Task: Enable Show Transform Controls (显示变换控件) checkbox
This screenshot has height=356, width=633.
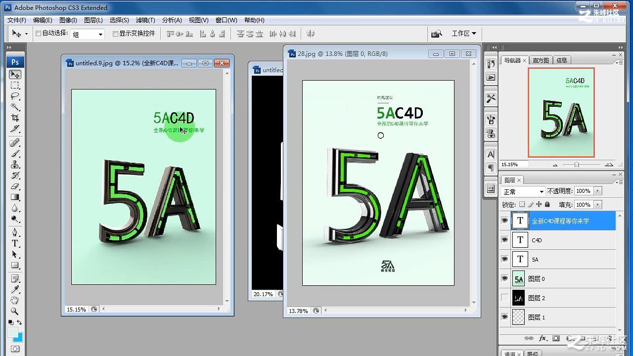Action: point(116,34)
